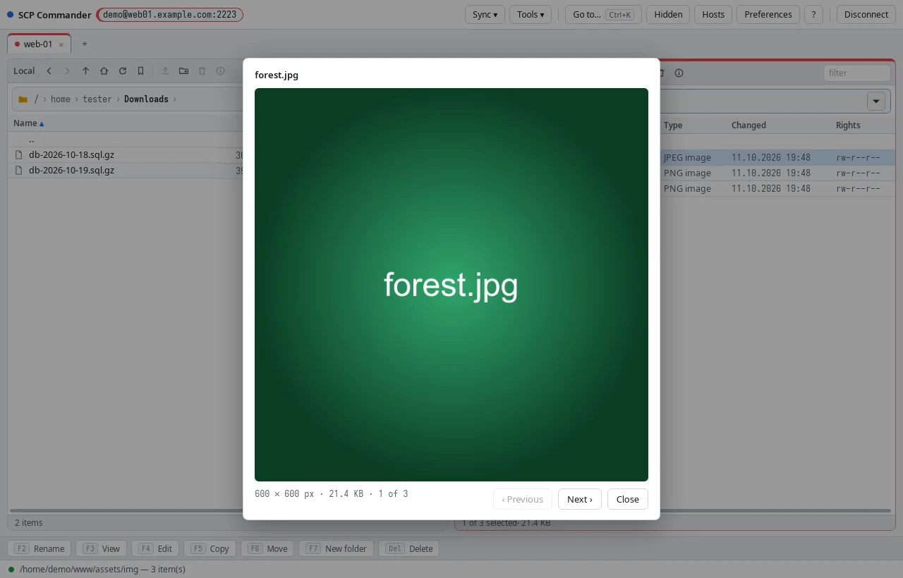Click the info icon in Local toolbar
The image size is (903, 578).
221,71
